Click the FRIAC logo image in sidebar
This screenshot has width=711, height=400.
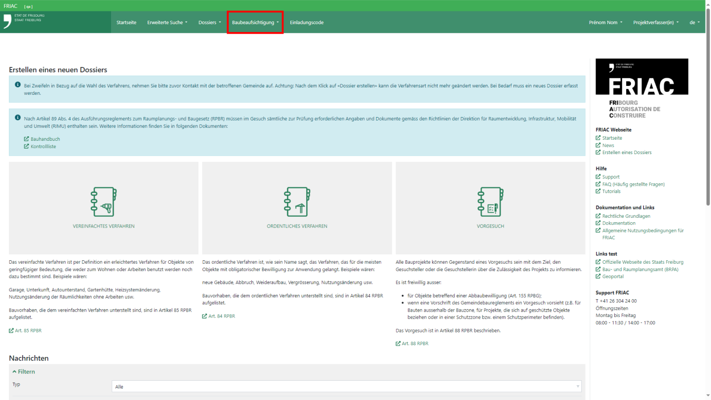641,88
